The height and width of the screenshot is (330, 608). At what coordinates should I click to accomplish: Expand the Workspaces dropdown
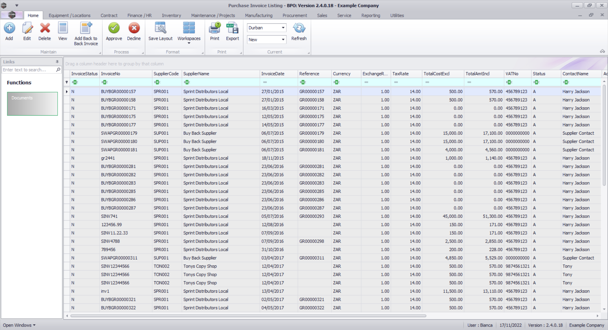click(189, 43)
